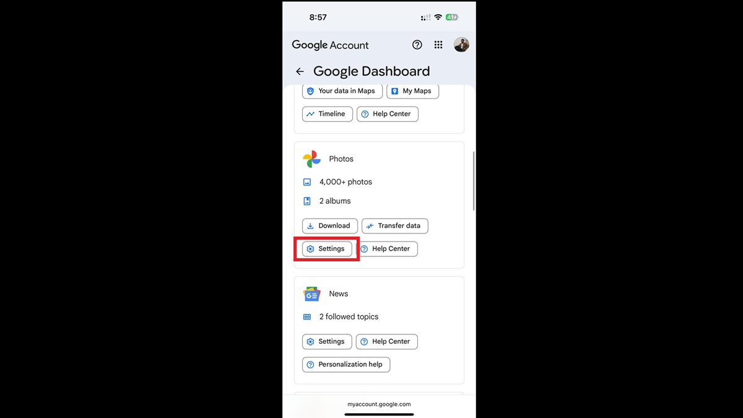Open Help Center in Maps card
Image resolution: width=743 pixels, height=418 pixels.
[387, 114]
